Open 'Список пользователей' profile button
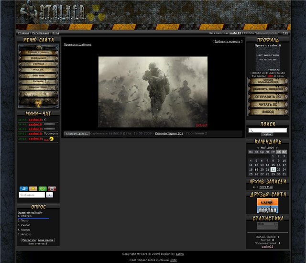This screenshot has height=263, width=306. coord(268,81)
